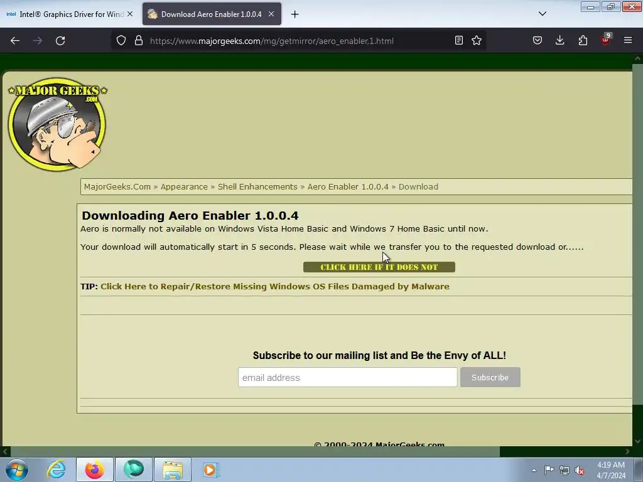Click the 'Downloading Aero Enabler 1.0.0.4' heading
The image size is (643, 482).
(190, 216)
